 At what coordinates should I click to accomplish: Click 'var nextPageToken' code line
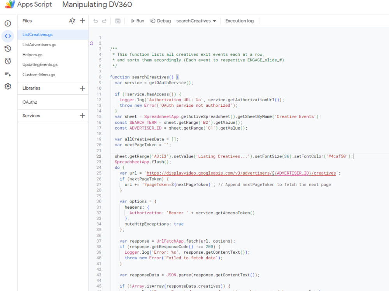point(143,145)
